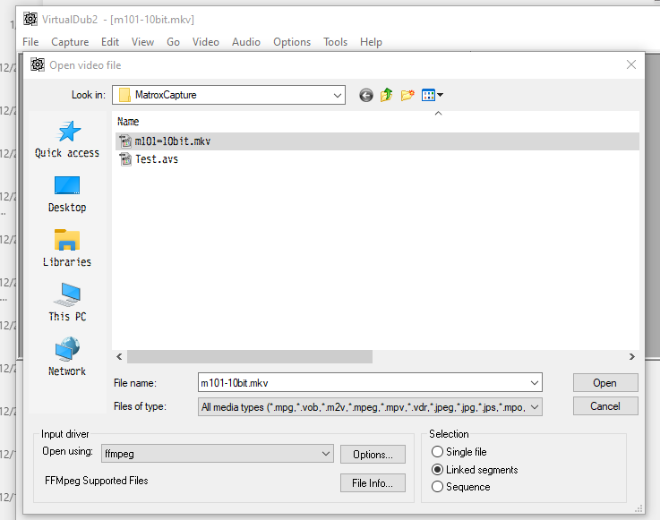Open the Help menu
The image size is (660, 520).
(x=371, y=42)
